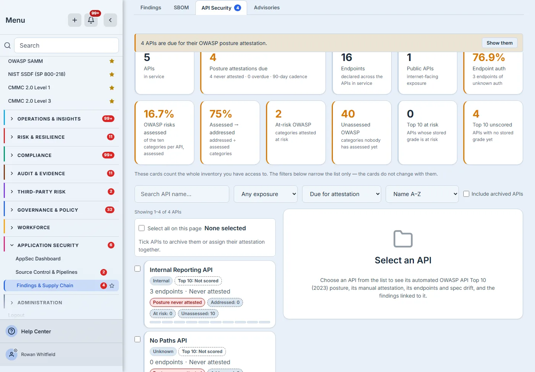This screenshot has width=535, height=372.
Task: Click the search magnifier icon
Action: [x=7, y=45]
